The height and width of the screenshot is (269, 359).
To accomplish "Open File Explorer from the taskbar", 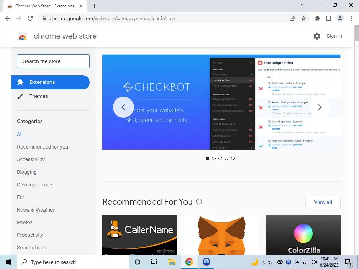I will point(172,262).
